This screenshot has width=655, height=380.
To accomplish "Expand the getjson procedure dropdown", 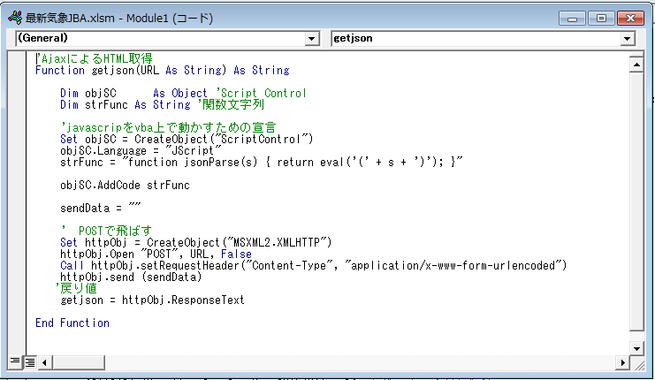I will pyautogui.click(x=627, y=39).
